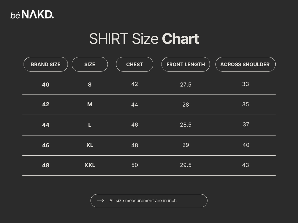Screen dimensions: 298x223
Task: Select across shoulder value 43
Action: 245,165
